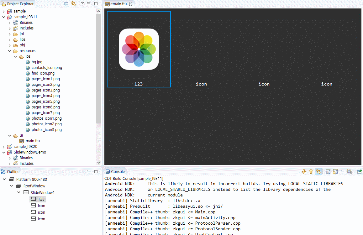The image size is (363, 235).
Task: Collapse the ios folder
Action: pos(15,56)
